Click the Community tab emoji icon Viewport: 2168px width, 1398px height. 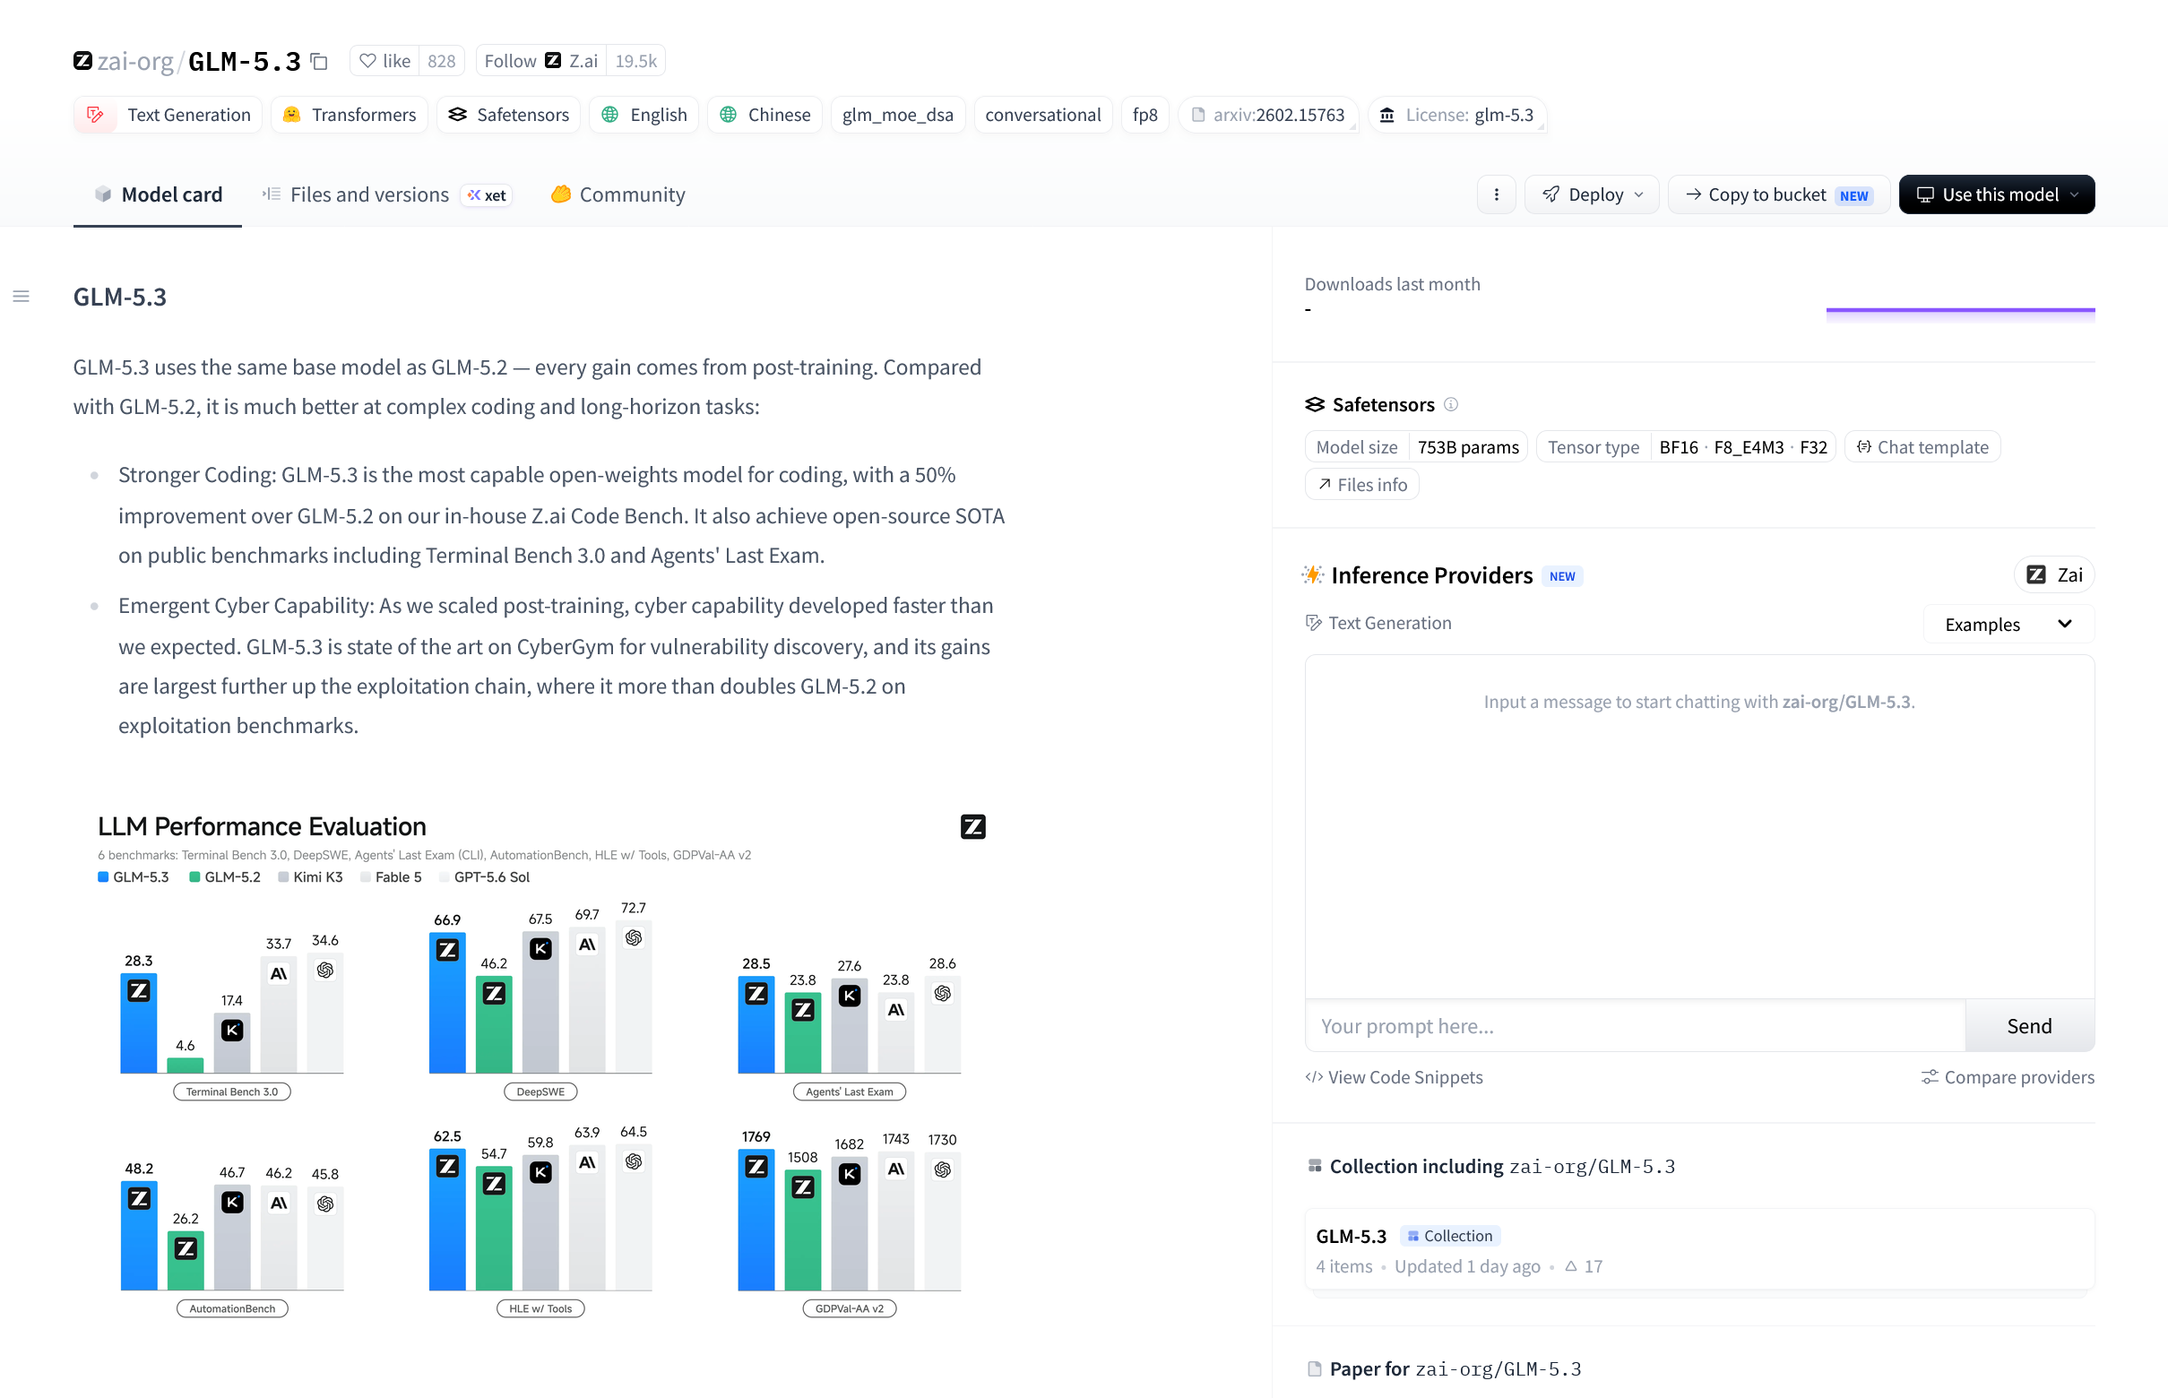coord(561,194)
